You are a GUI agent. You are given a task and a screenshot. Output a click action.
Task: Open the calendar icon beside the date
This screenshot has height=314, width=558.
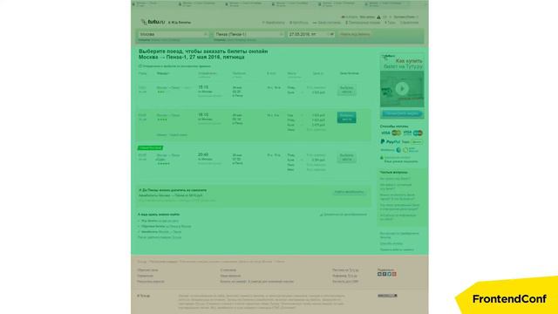331,34
